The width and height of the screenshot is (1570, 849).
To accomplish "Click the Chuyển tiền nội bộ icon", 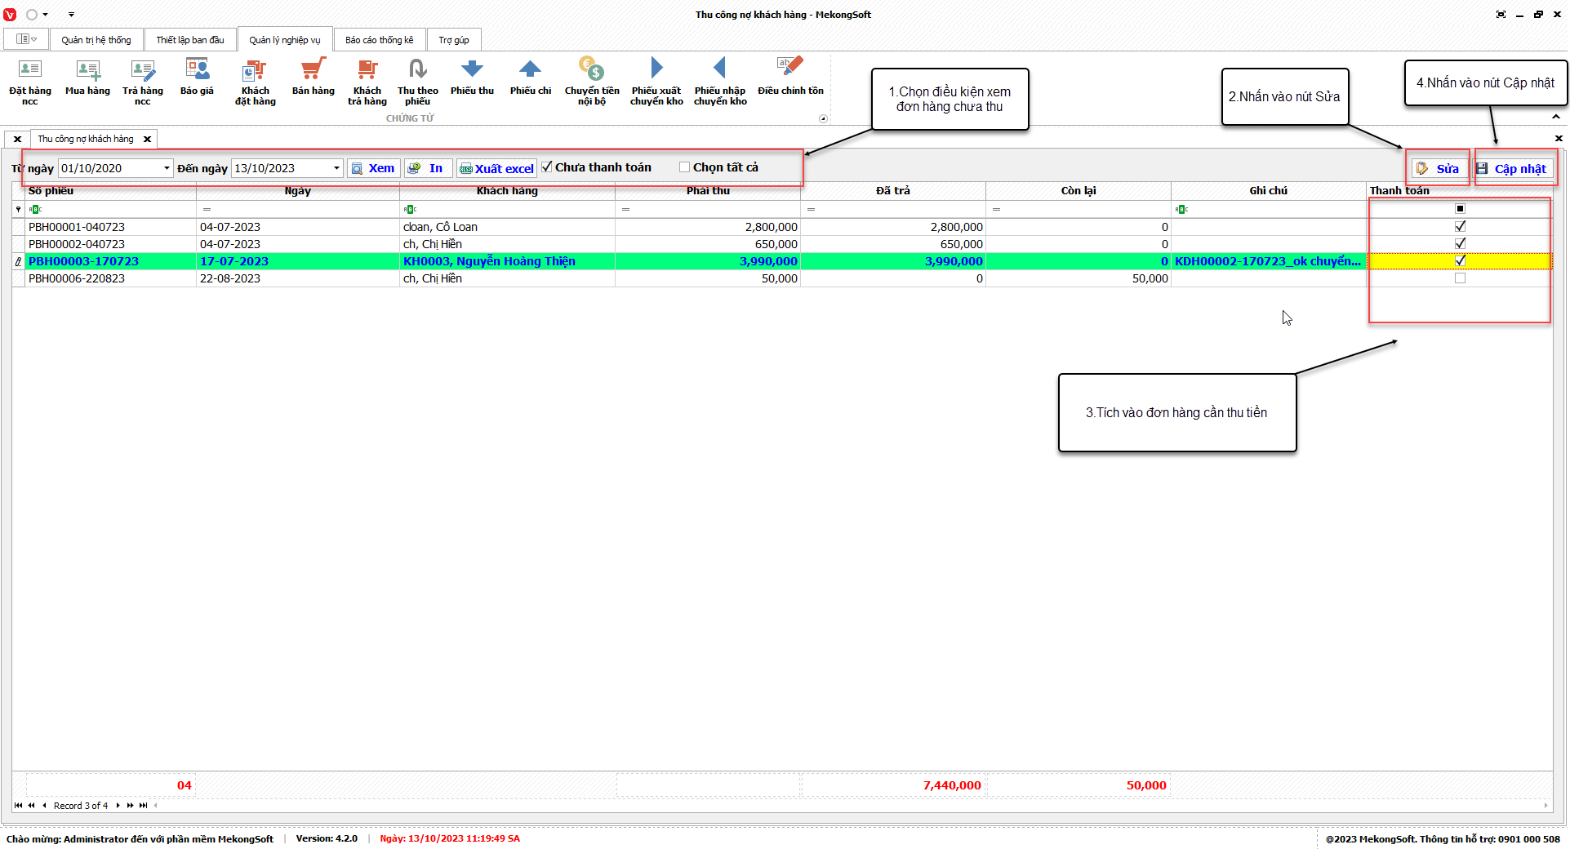I will tap(592, 82).
